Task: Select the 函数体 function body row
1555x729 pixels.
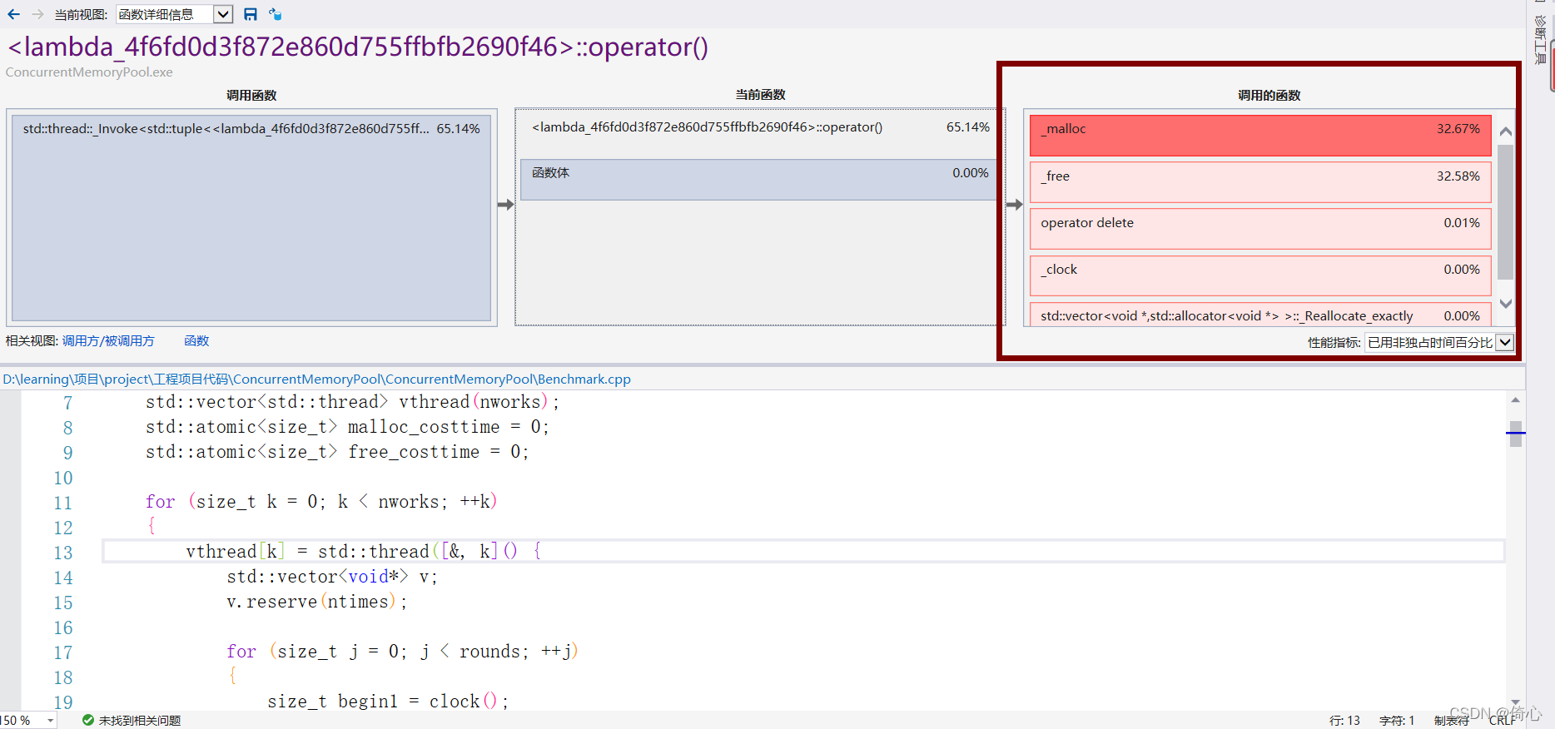Action: tap(759, 179)
